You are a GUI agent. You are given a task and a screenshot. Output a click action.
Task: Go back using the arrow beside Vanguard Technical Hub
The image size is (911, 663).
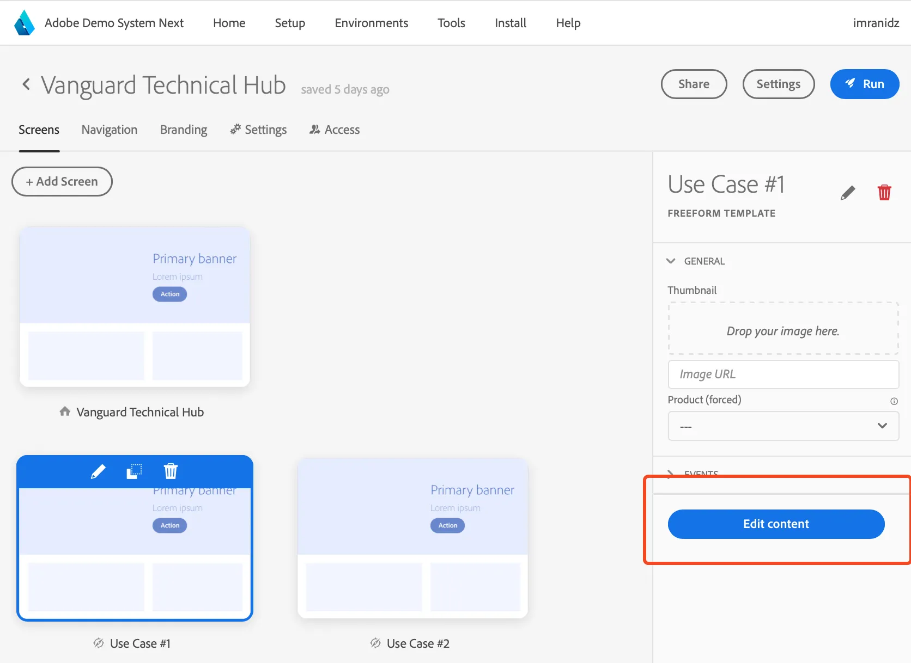point(26,84)
